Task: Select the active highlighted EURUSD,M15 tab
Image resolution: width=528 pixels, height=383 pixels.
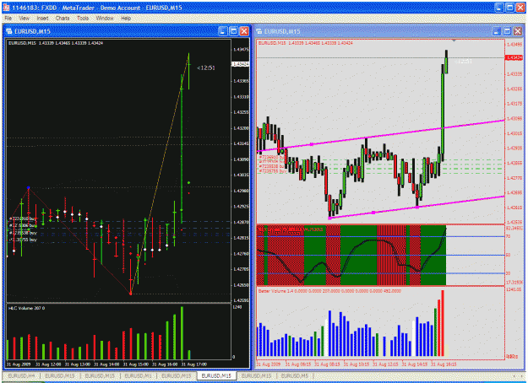Action: [x=216, y=375]
